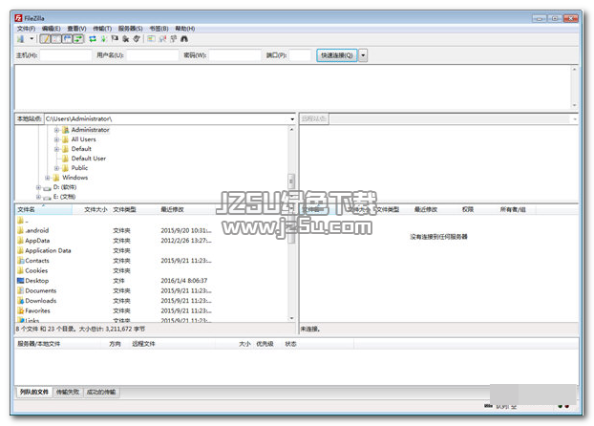Click the local tree scrollbar thumb
This screenshot has height=426, width=594.
point(291,181)
